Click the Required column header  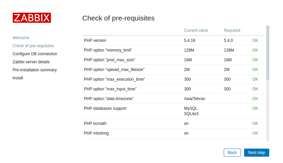(x=232, y=30)
